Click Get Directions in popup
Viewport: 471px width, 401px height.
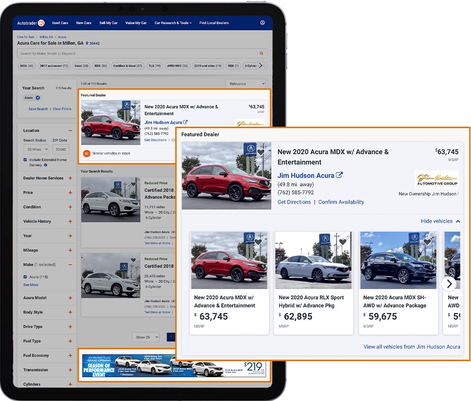pos(294,202)
